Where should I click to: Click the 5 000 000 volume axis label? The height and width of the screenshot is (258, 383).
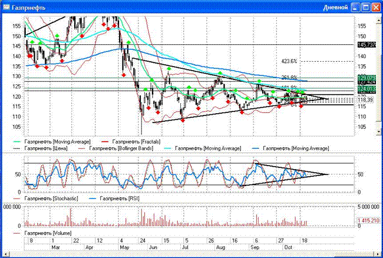(368, 207)
